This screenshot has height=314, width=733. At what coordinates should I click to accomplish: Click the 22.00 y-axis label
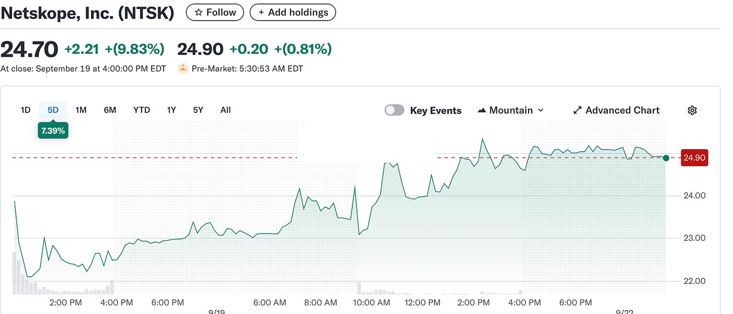(694, 281)
